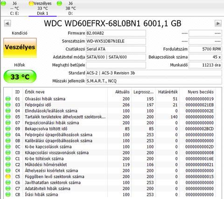Click status icon for Működési hőmérséklet

[x=8, y=165]
